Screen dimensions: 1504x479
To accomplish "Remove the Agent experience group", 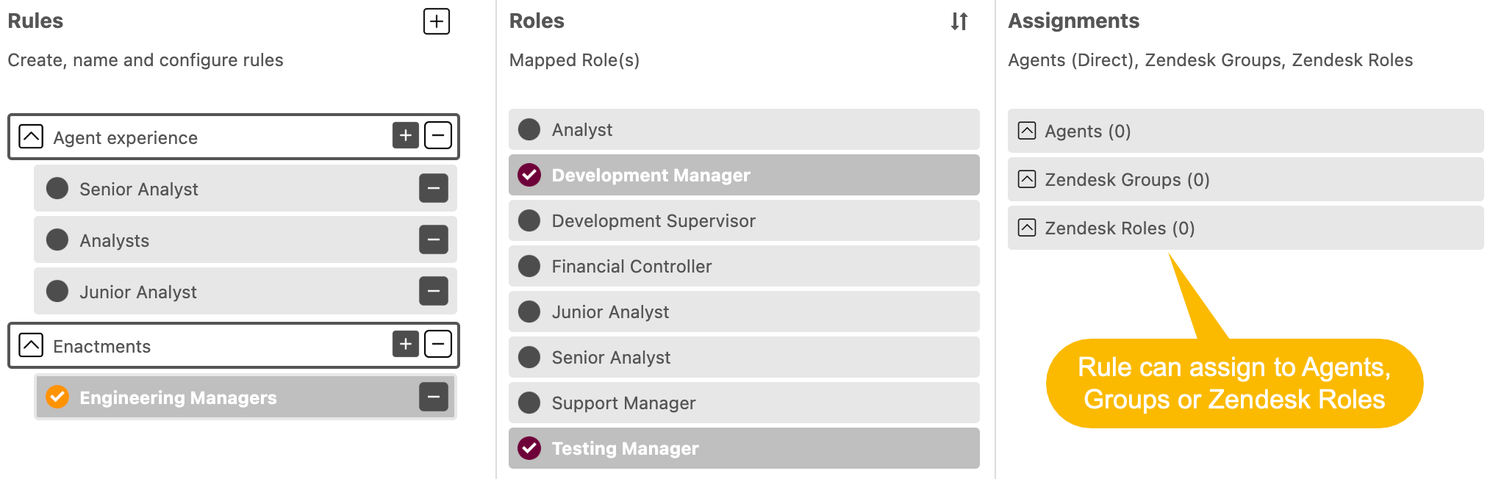I will tap(438, 135).
